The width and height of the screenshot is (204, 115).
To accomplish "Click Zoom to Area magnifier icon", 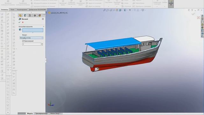I will [x=107, y=10].
